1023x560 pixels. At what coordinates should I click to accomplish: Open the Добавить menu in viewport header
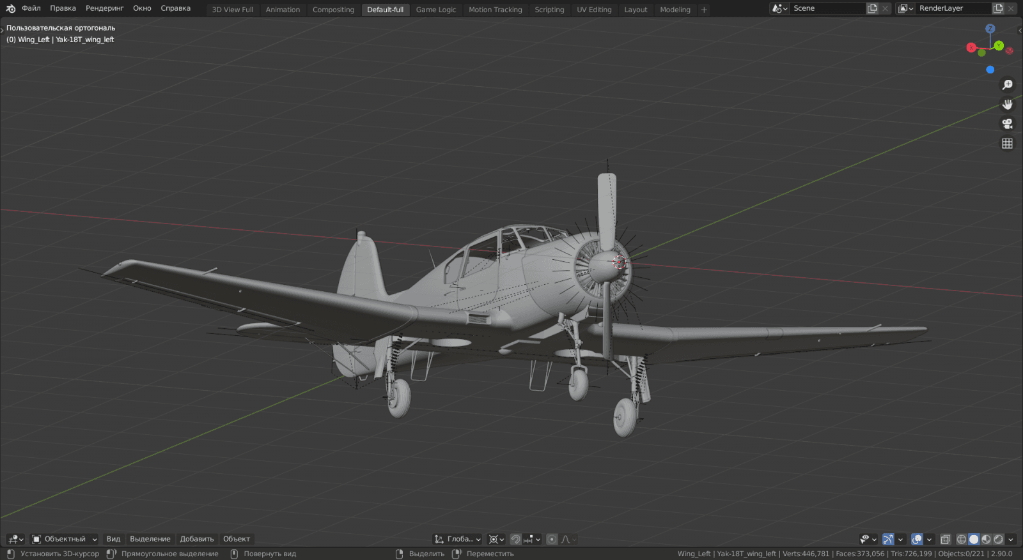[197, 540]
